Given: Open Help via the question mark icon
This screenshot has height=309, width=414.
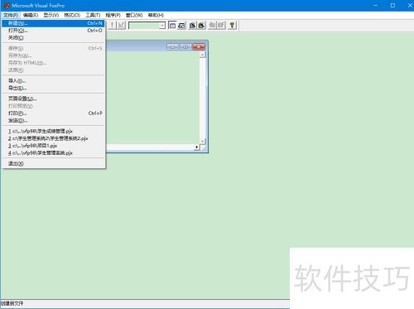Looking at the screenshot, I should 232,26.
